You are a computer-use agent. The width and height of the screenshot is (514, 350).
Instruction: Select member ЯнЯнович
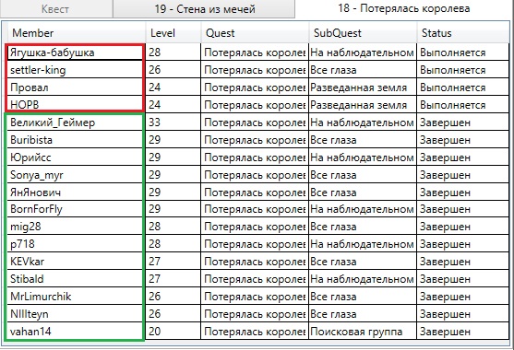(76, 192)
